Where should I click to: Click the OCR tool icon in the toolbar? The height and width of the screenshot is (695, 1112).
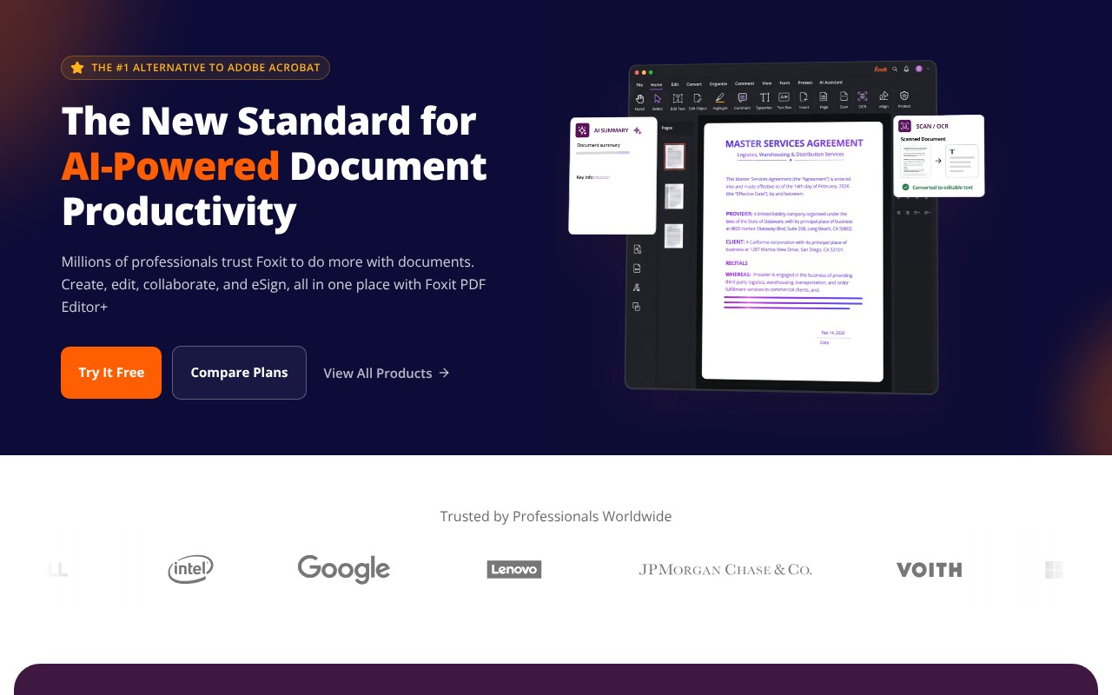coord(862,96)
